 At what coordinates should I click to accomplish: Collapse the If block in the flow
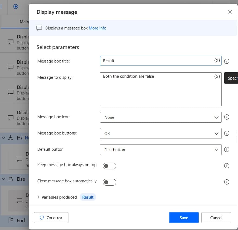pos(4,138)
